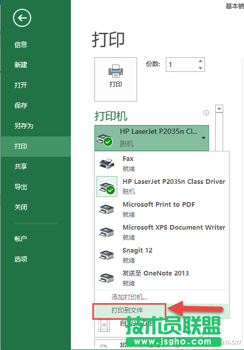The image size is (244, 350).
Task: Decrease copies with the down stepper arrow
Action: [x=200, y=68]
